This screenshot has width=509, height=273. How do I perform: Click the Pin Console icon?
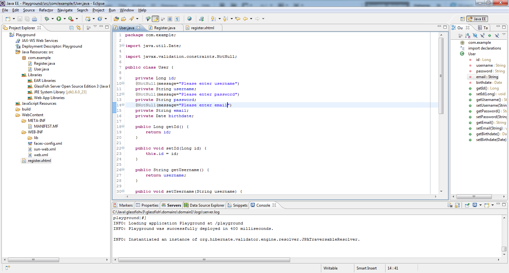[x=467, y=205]
